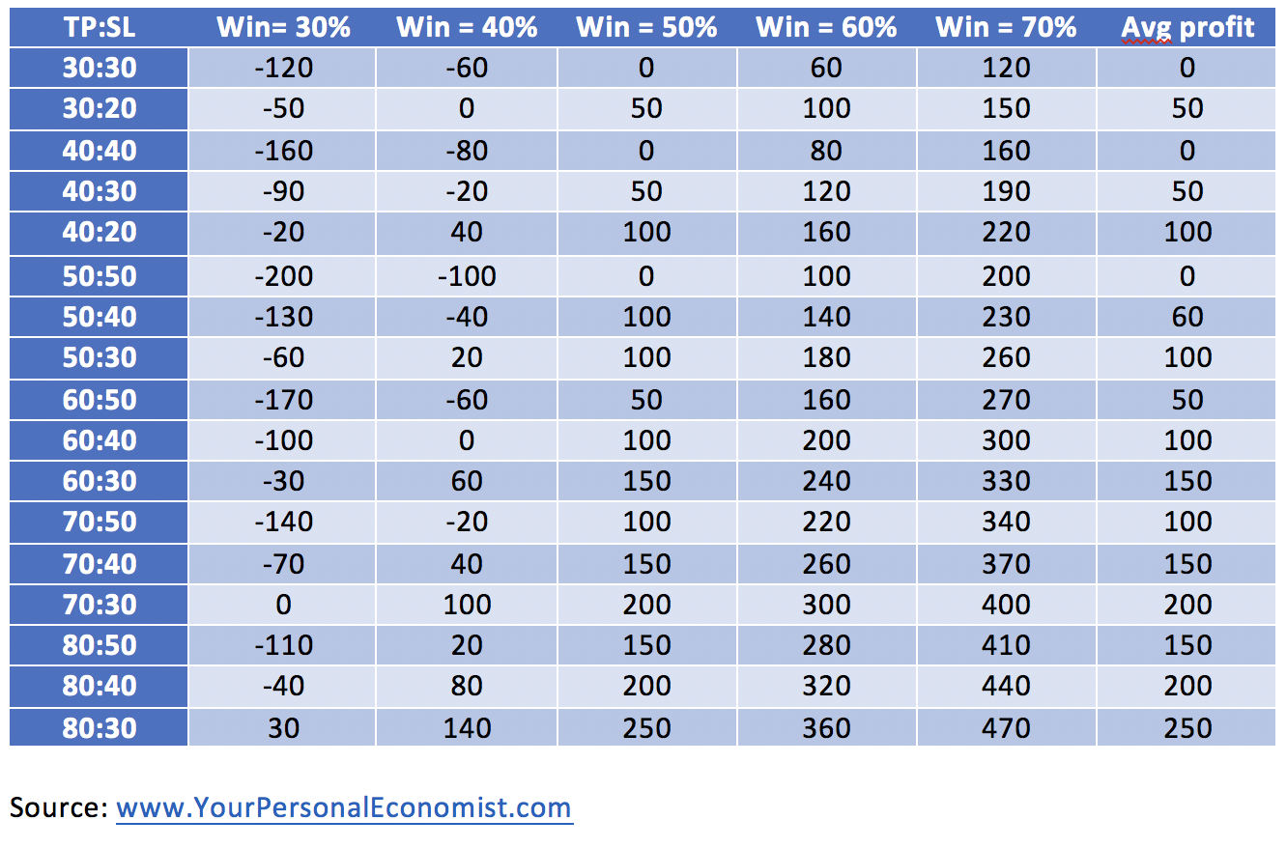Click the 40:20 row label cell
This screenshot has width=1287, height=848.
point(99,232)
